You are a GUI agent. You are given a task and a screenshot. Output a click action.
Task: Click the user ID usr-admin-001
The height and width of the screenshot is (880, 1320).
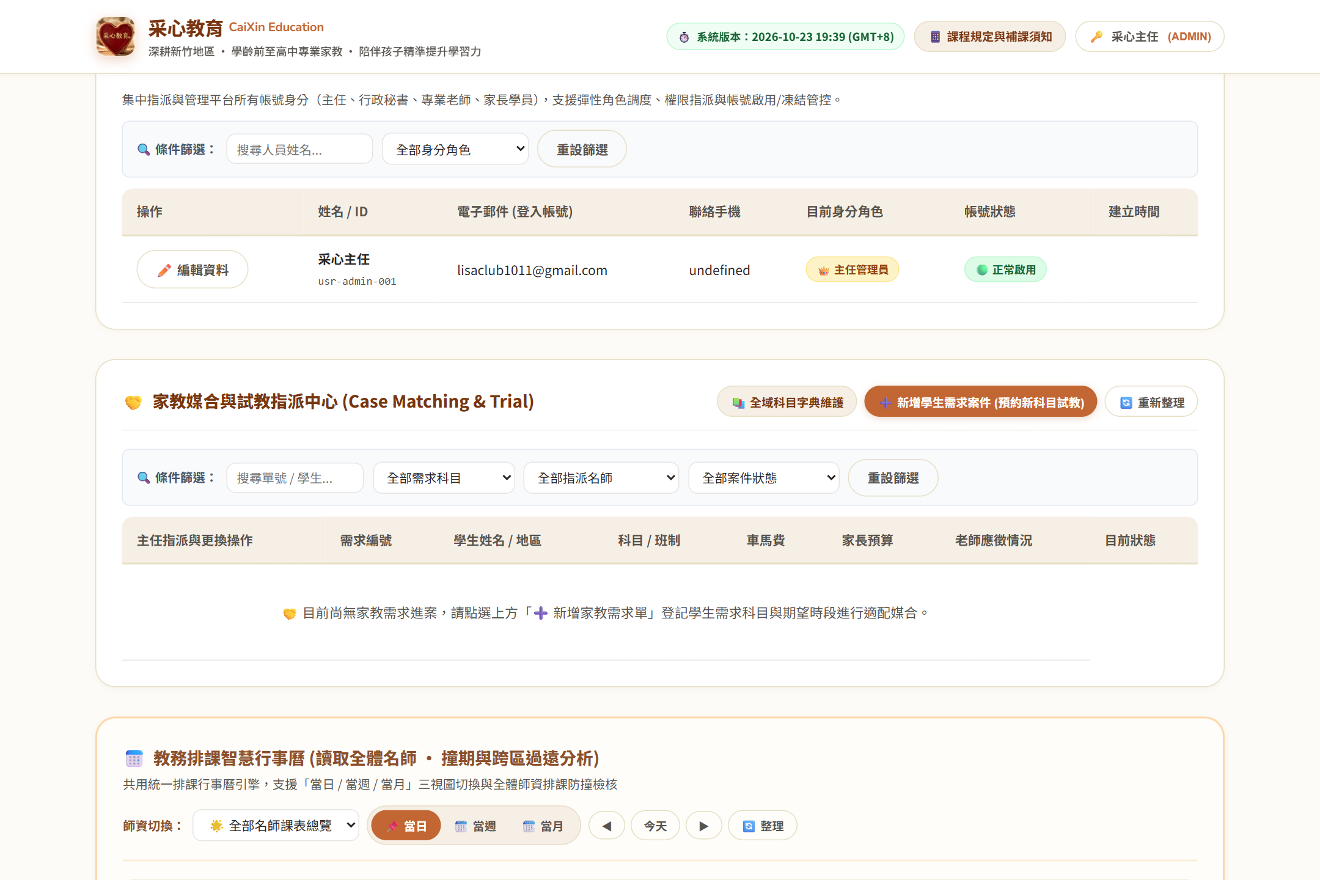coord(357,281)
